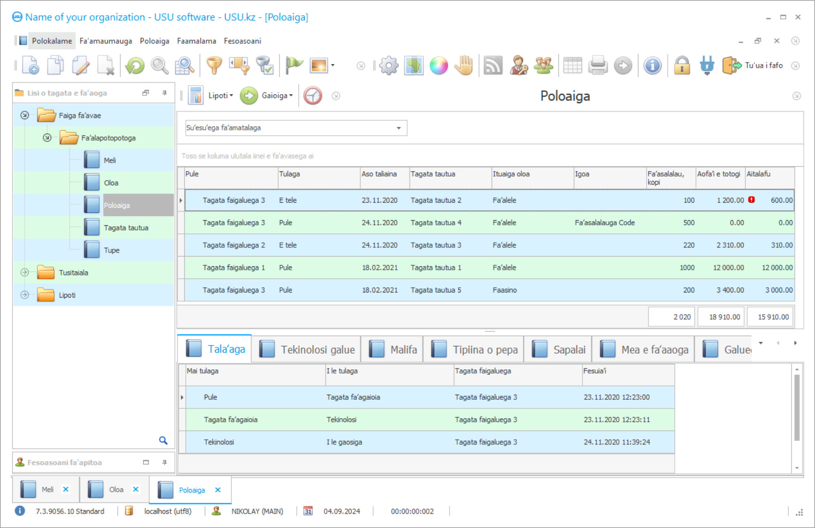The width and height of the screenshot is (815, 528).
Task: Expand the Tusitaiala tree node
Action: [25, 272]
